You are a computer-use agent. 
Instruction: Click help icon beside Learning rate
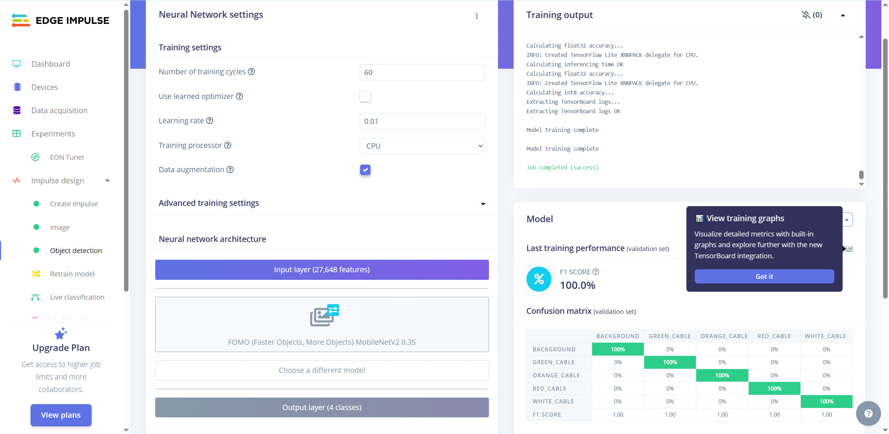point(209,120)
